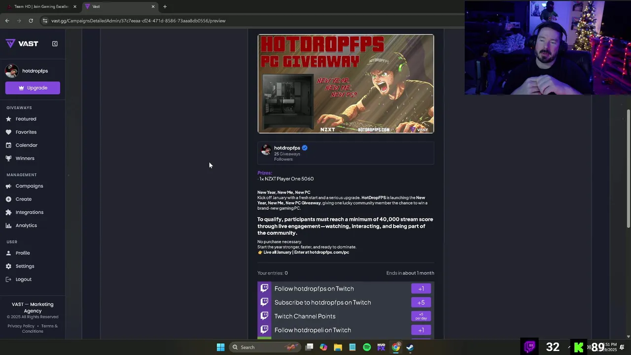The height and width of the screenshot is (355, 631).
Task: Collapse the sidebar with the panel icon
Action: (x=55, y=43)
